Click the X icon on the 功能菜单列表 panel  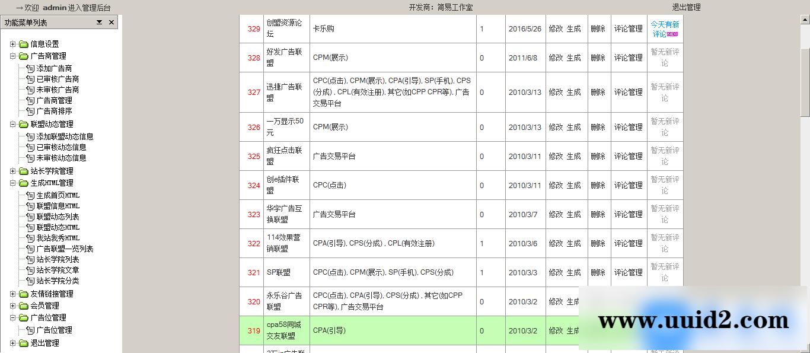tap(111, 22)
